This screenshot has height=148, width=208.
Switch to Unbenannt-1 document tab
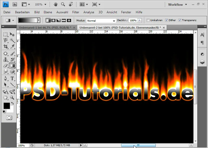click(45, 28)
